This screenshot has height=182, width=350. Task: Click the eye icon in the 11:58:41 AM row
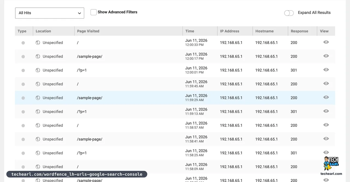(326, 139)
